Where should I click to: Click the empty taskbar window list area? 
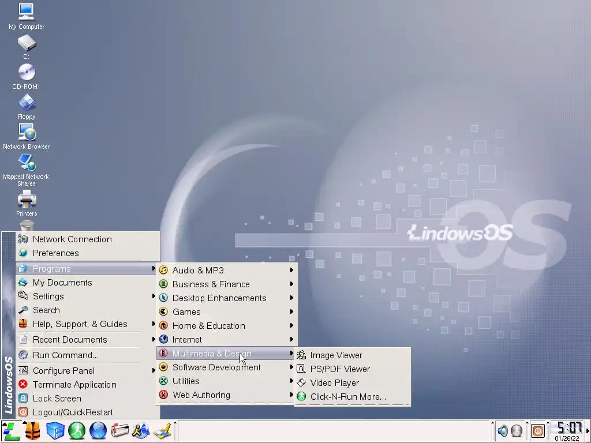tap(334, 431)
